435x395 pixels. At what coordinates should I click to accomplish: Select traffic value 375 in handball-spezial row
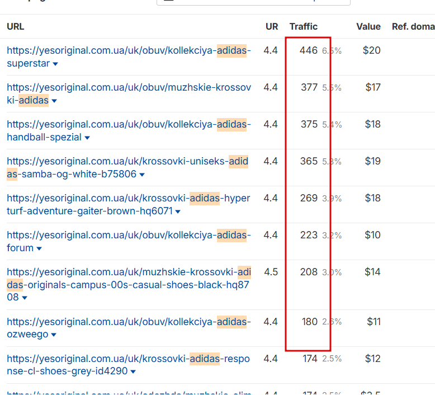point(309,124)
